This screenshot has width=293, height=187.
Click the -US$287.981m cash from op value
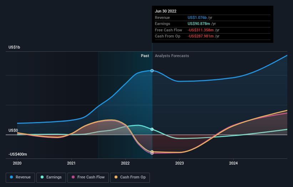point(201,36)
